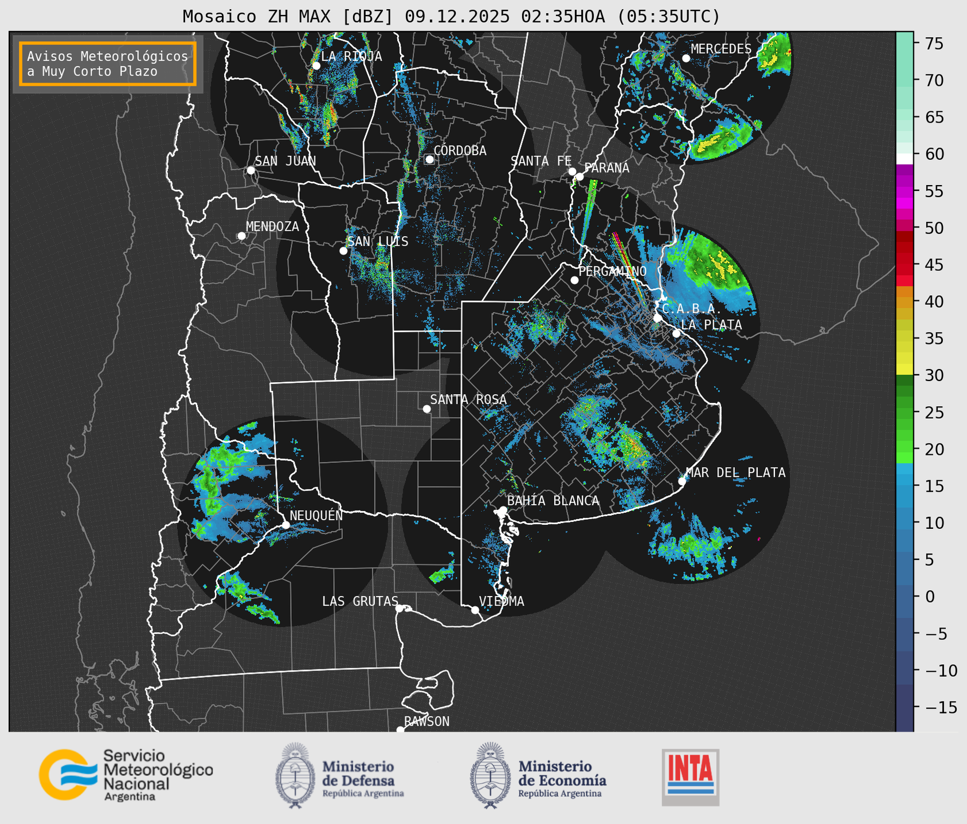Click the San Juan city marker dot
Screen dimensions: 967x824
click(x=250, y=170)
